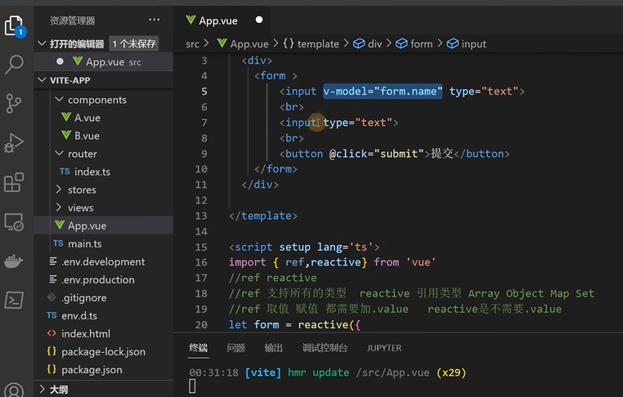
Task: Click HTML icon beside index.html
Action: click(52, 333)
